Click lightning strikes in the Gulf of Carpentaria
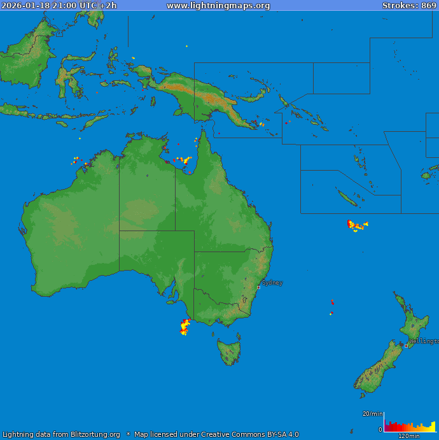The height and width of the screenshot is (440, 439). click(x=183, y=160)
